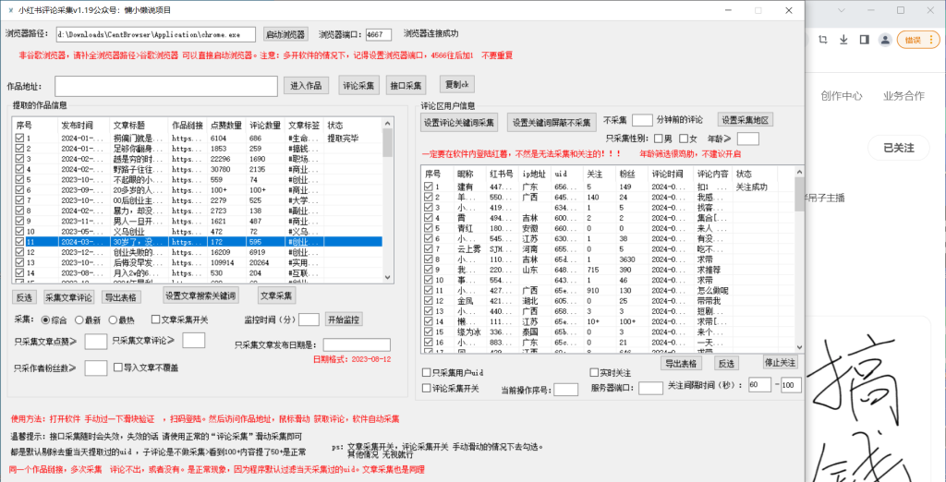Screen dimensions: 946x482
Task: Focus the 作品地址 input field
Action: 166,86
